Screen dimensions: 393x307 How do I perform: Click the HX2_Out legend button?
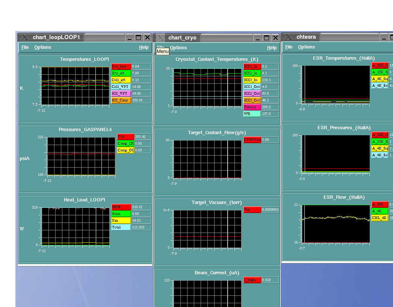point(252,94)
